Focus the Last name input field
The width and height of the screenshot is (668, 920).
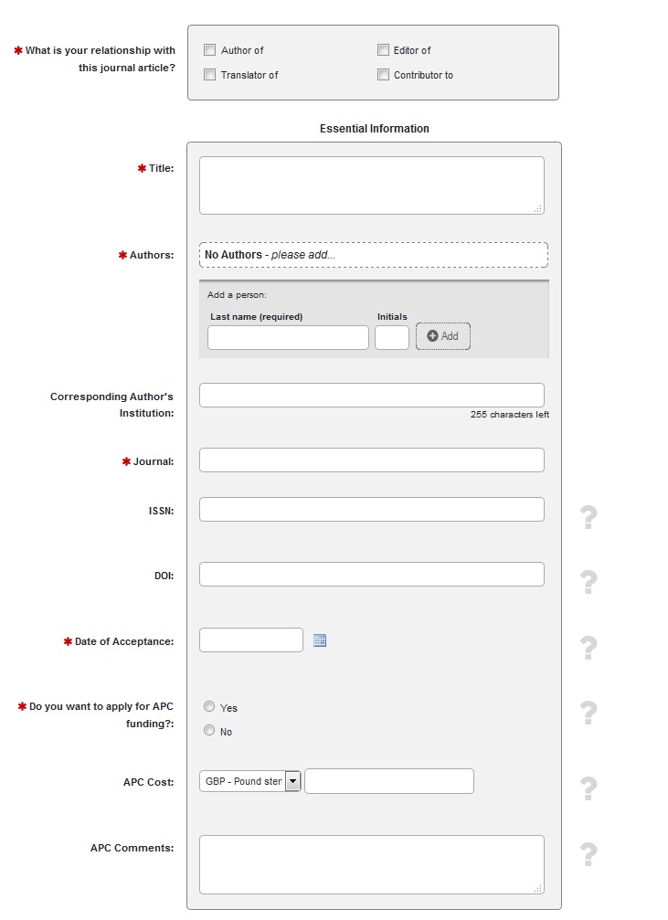click(x=288, y=337)
